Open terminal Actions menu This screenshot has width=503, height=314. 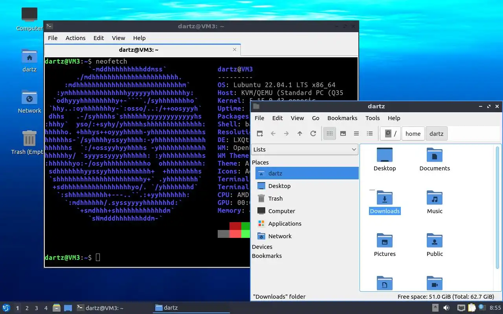pos(75,38)
